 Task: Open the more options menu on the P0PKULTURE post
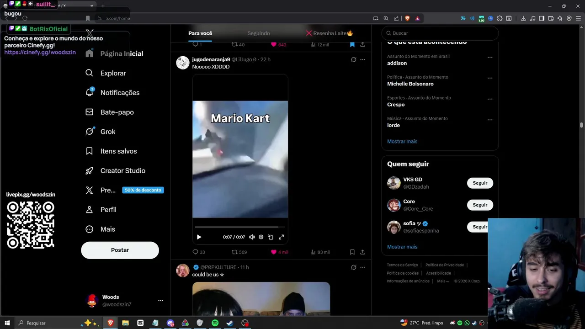tap(362, 267)
